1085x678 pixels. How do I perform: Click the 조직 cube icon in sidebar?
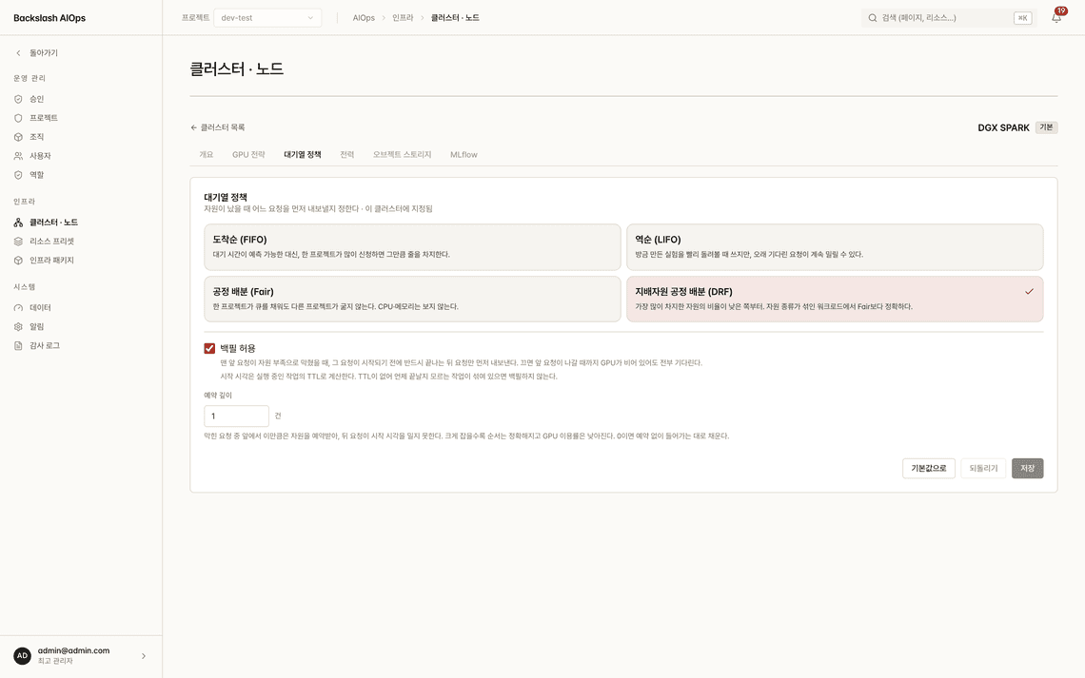[18, 137]
